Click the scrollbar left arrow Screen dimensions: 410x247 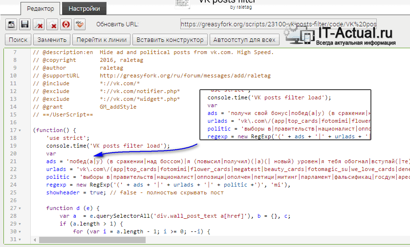pyautogui.click(x=35, y=240)
